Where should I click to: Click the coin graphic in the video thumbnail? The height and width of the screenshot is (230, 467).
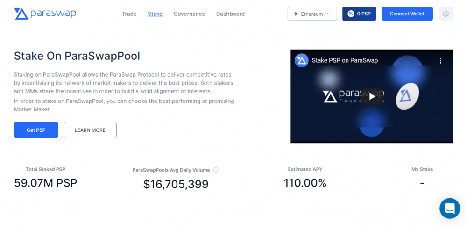(407, 95)
